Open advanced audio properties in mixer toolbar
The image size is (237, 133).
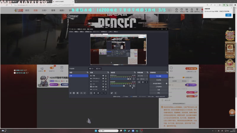[x=112, y=93]
